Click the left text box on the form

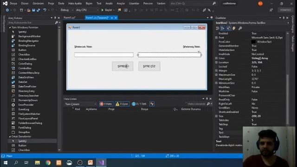coord(104,55)
